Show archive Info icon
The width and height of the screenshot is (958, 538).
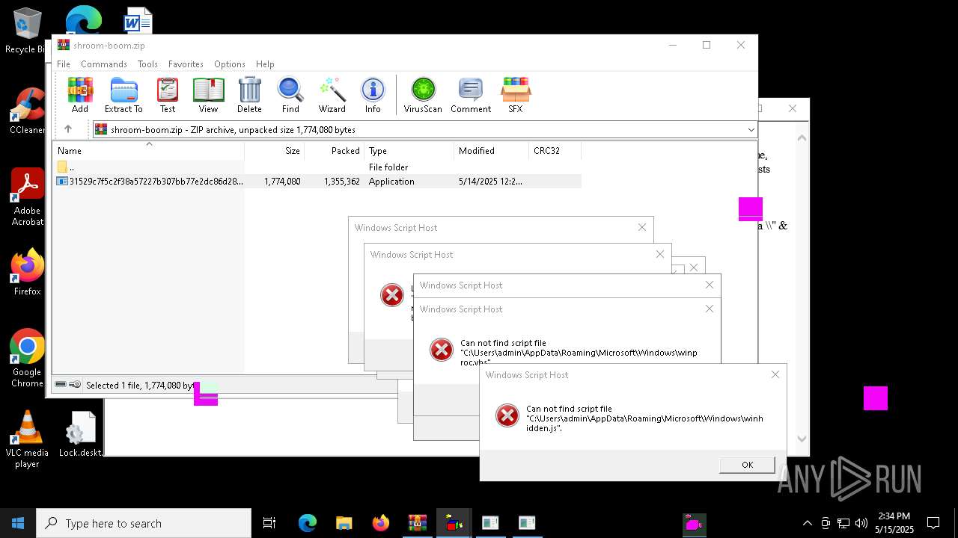click(373, 95)
